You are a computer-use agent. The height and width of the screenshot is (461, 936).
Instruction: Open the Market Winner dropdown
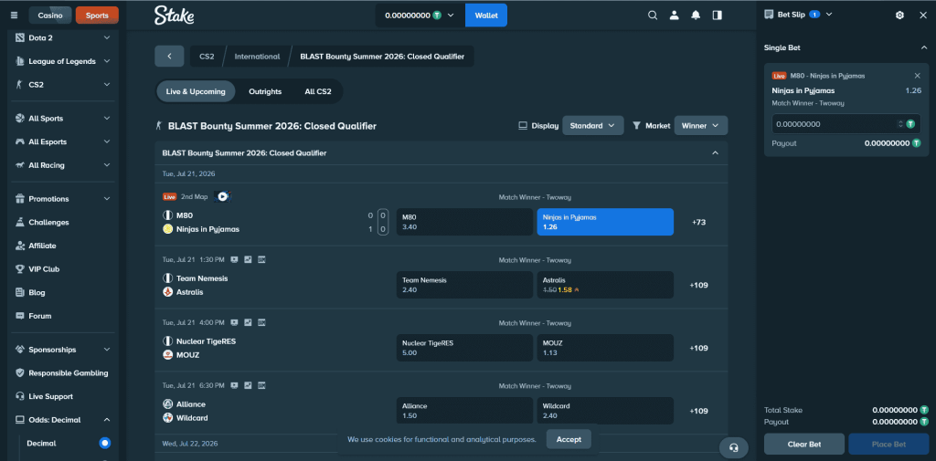701,126
